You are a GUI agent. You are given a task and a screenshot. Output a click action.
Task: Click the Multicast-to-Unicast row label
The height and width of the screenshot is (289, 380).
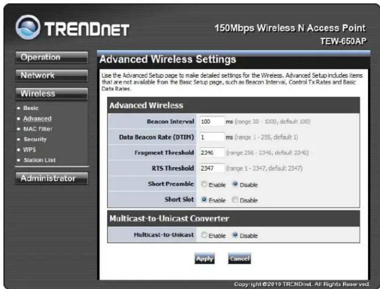(x=164, y=235)
